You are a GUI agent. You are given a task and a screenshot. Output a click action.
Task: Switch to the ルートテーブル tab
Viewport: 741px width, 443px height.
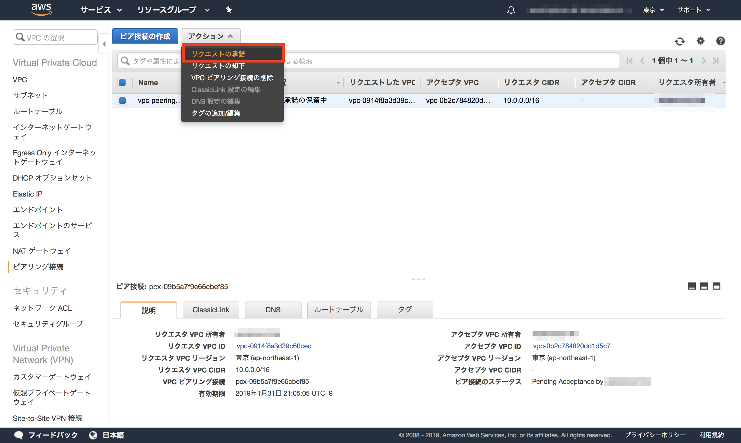(x=339, y=309)
